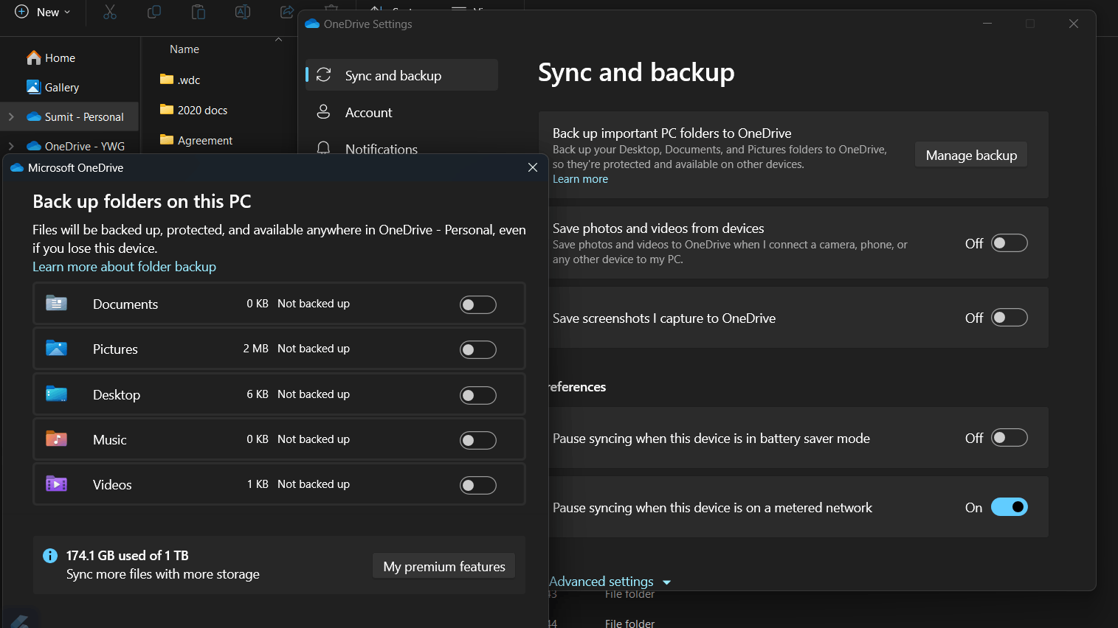Click the blue info icon beside storage usage

click(x=50, y=556)
